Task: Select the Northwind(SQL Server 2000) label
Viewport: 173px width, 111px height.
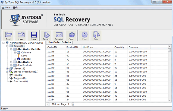Action: 26,43
